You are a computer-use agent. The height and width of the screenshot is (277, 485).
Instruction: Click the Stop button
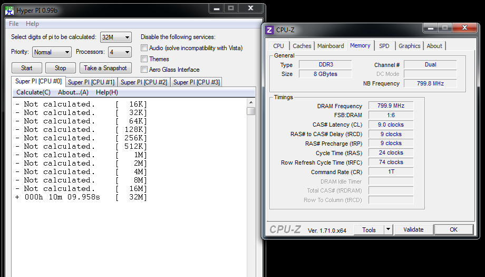click(x=60, y=68)
